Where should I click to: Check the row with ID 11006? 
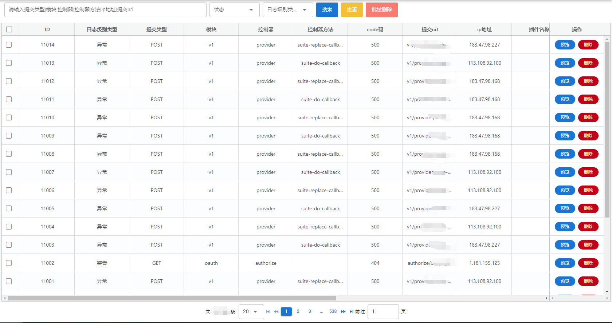click(9, 190)
